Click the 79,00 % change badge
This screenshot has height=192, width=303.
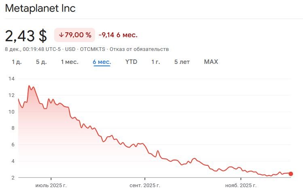[x=75, y=35]
